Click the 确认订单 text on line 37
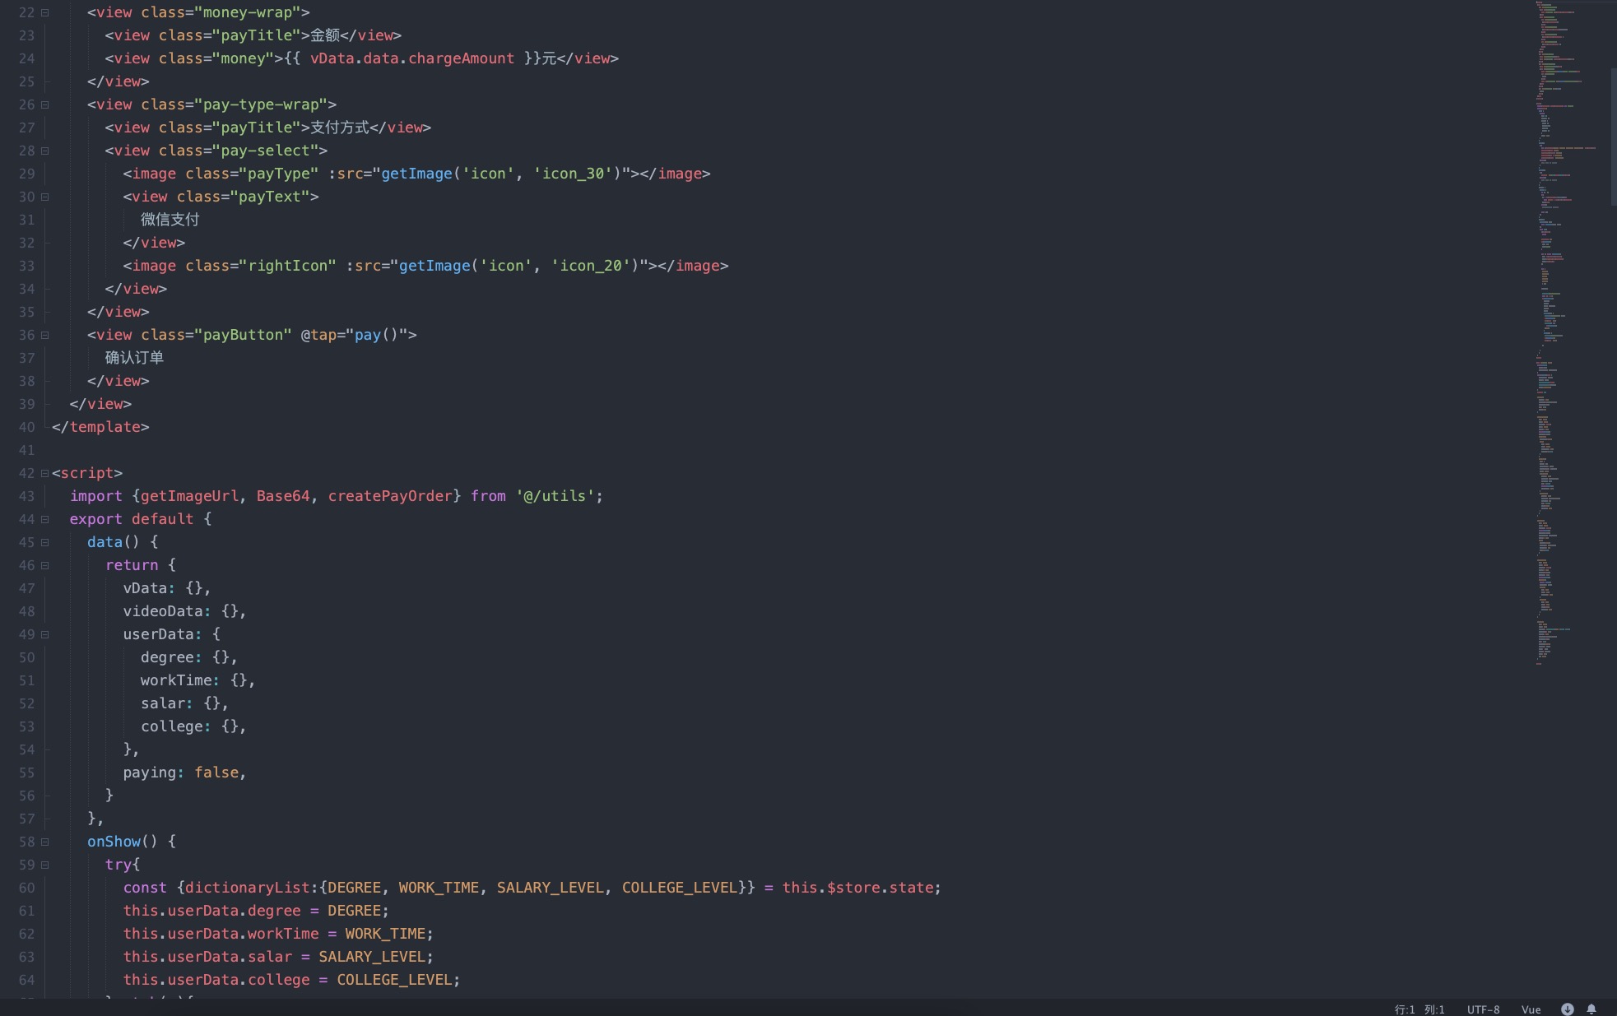The image size is (1617, 1016). pyautogui.click(x=135, y=358)
